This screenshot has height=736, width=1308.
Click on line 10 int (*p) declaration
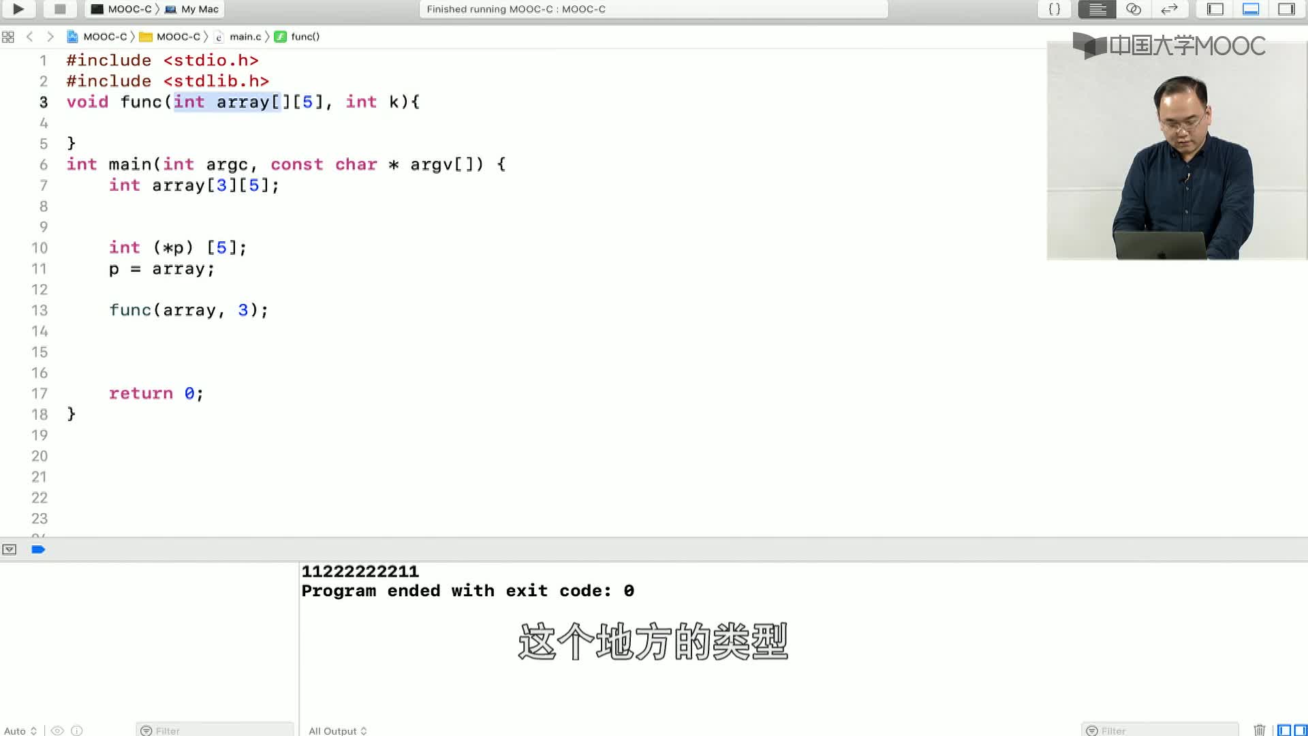[x=176, y=247]
